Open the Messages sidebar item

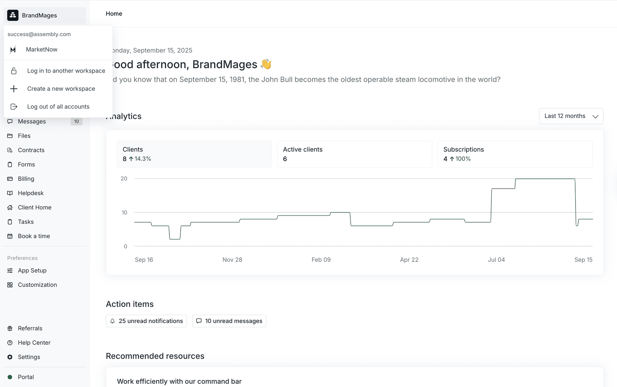point(32,122)
